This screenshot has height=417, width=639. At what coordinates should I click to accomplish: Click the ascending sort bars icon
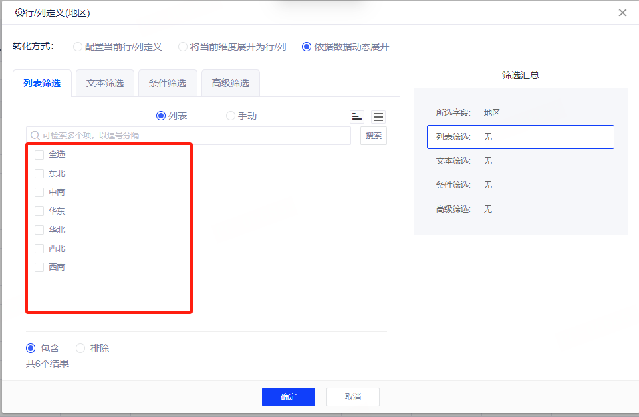click(357, 116)
